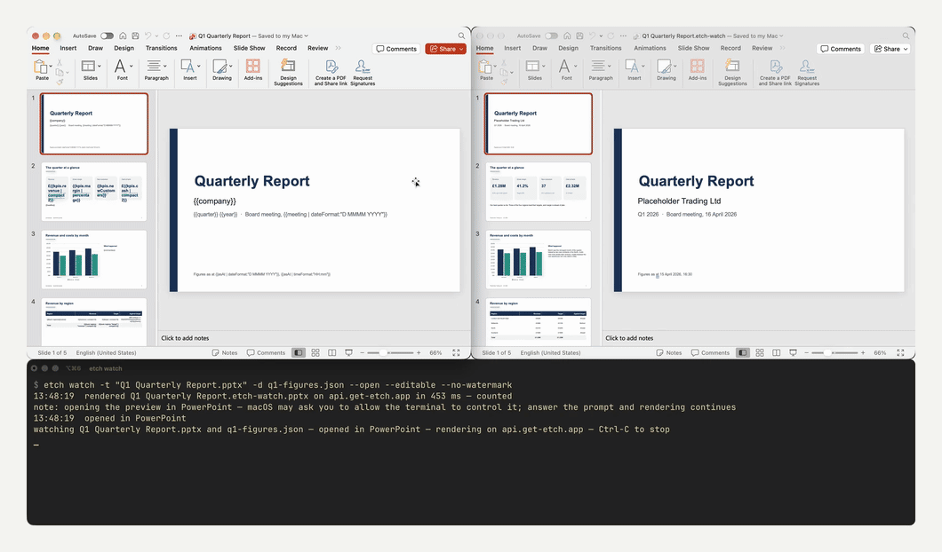Click Comments button in etch-watch window

click(841, 49)
